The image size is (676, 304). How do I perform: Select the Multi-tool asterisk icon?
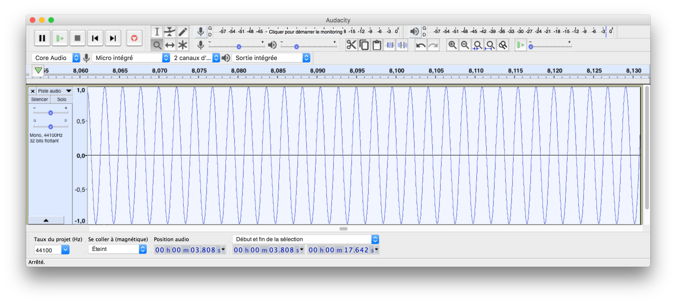coord(182,45)
